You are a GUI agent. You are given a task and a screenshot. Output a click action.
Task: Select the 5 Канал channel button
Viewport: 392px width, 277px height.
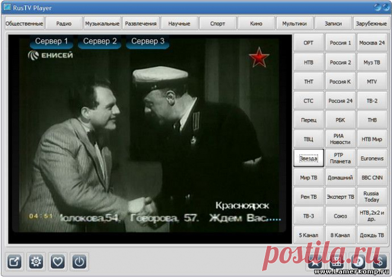[308, 235]
